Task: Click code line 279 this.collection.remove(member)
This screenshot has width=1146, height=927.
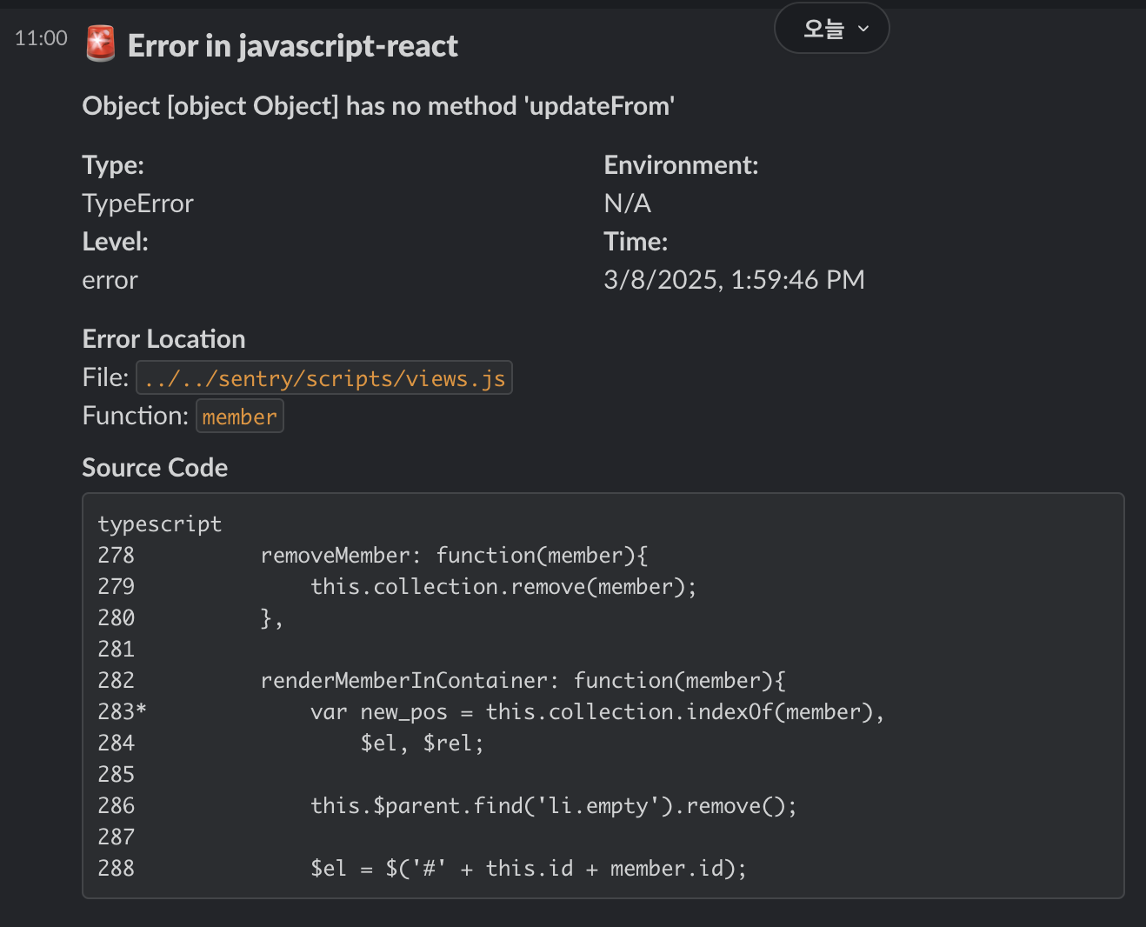Action: [397, 587]
